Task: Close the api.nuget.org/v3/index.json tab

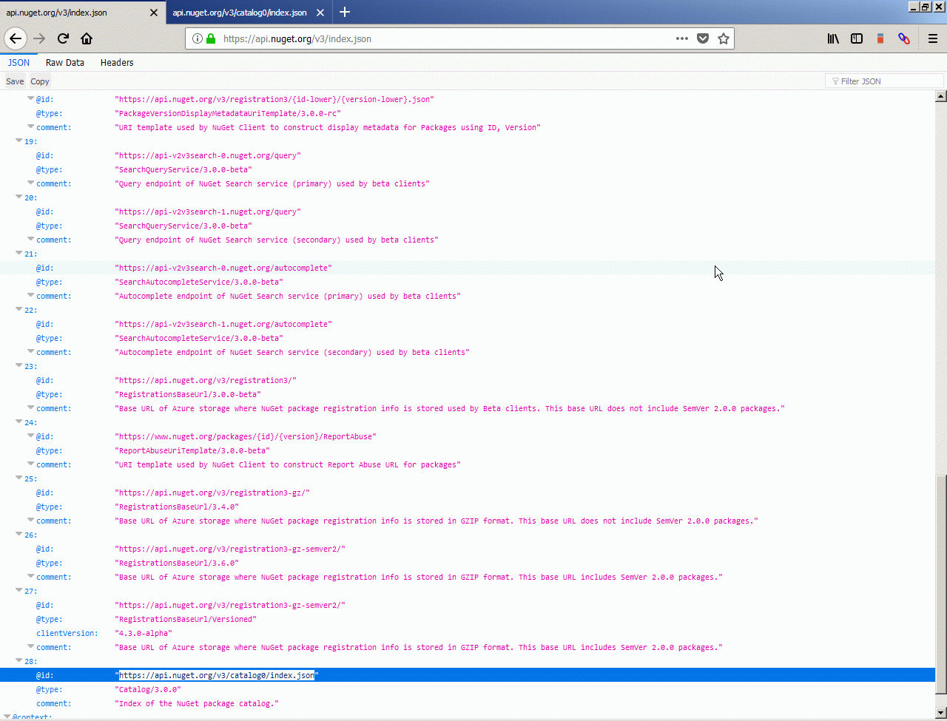Action: tap(153, 13)
